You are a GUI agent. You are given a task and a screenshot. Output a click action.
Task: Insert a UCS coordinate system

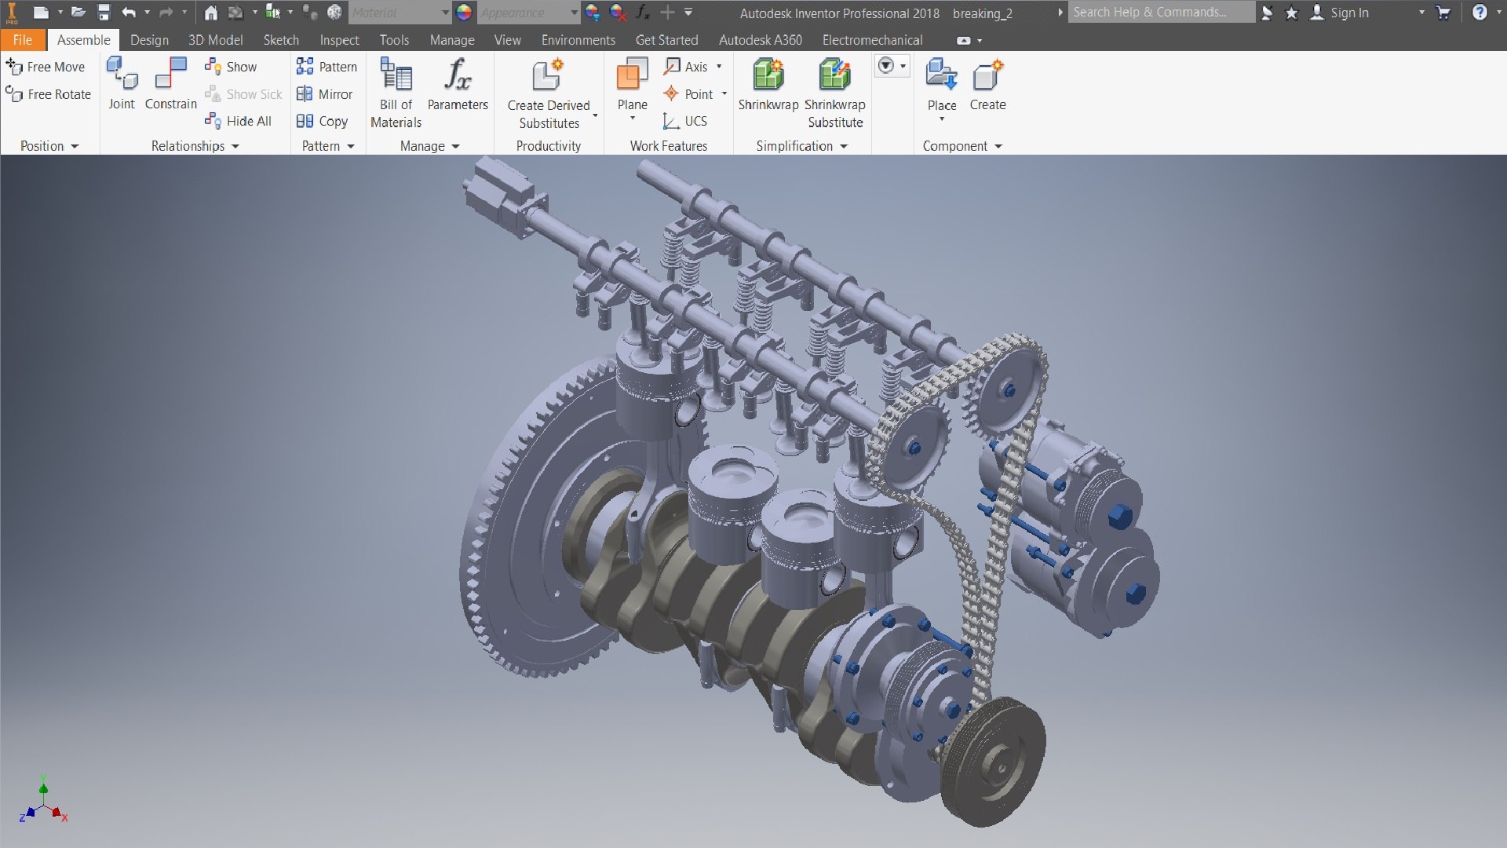[685, 121]
